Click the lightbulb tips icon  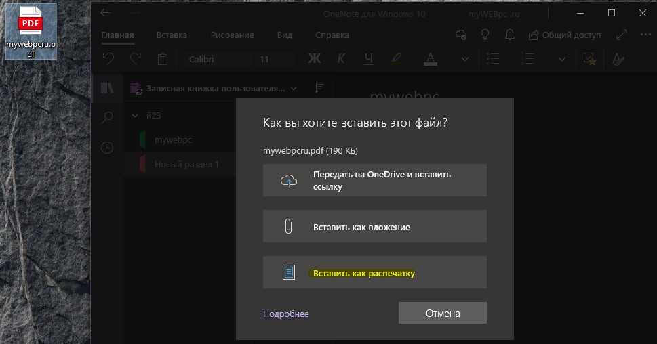[x=485, y=35]
